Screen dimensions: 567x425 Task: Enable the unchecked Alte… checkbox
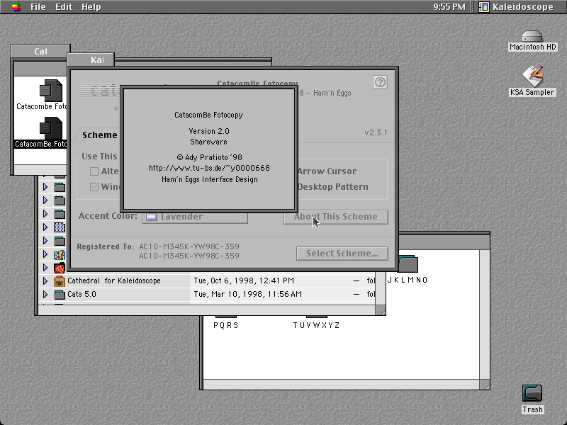(94, 171)
